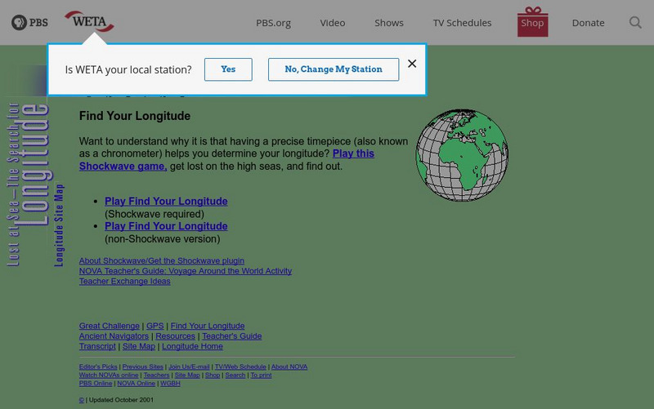654x409 pixels.
Task: Open Editor's Picks link
Action: coord(98,367)
